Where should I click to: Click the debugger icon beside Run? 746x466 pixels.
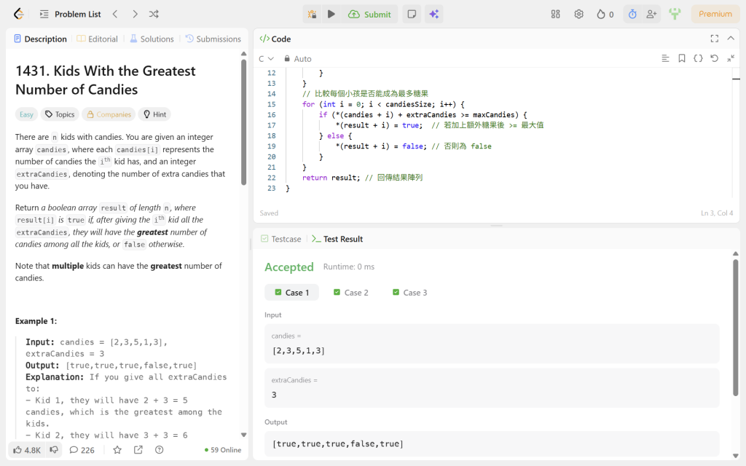(x=312, y=15)
